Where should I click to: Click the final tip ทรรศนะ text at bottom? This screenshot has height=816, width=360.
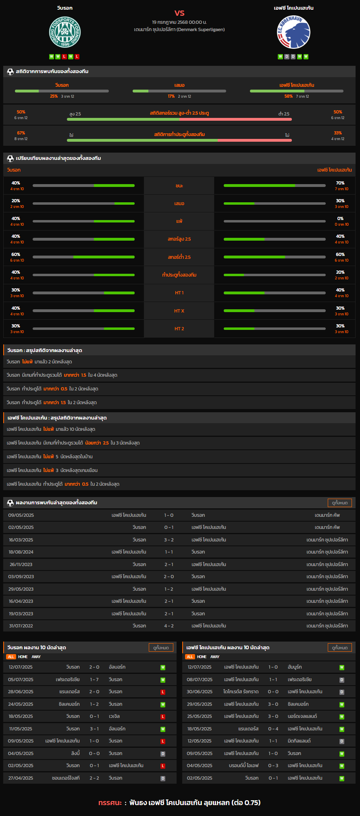coord(179,802)
